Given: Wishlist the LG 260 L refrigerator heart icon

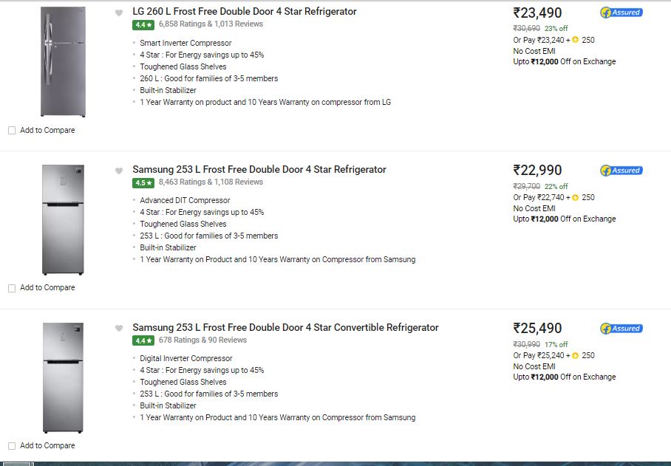Looking at the screenshot, I should click(x=119, y=13).
